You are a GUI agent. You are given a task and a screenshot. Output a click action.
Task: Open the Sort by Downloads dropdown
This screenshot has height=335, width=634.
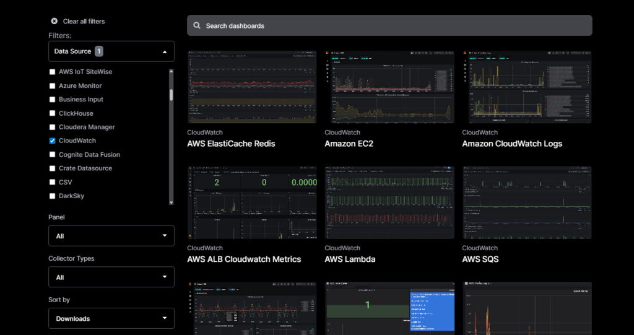(x=111, y=318)
